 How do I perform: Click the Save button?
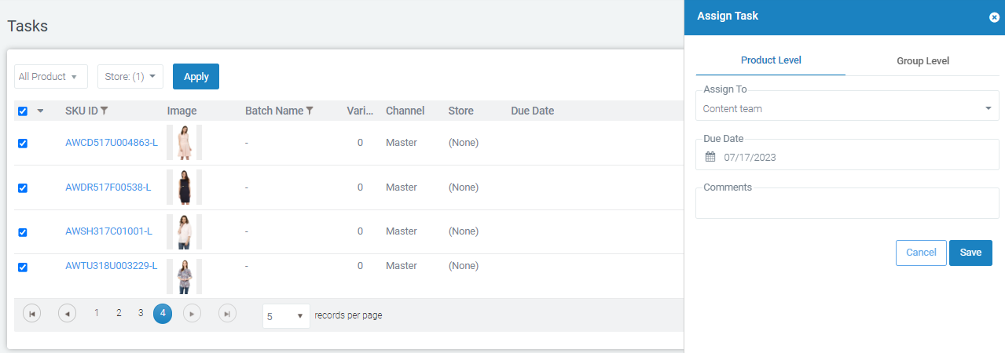tap(970, 253)
